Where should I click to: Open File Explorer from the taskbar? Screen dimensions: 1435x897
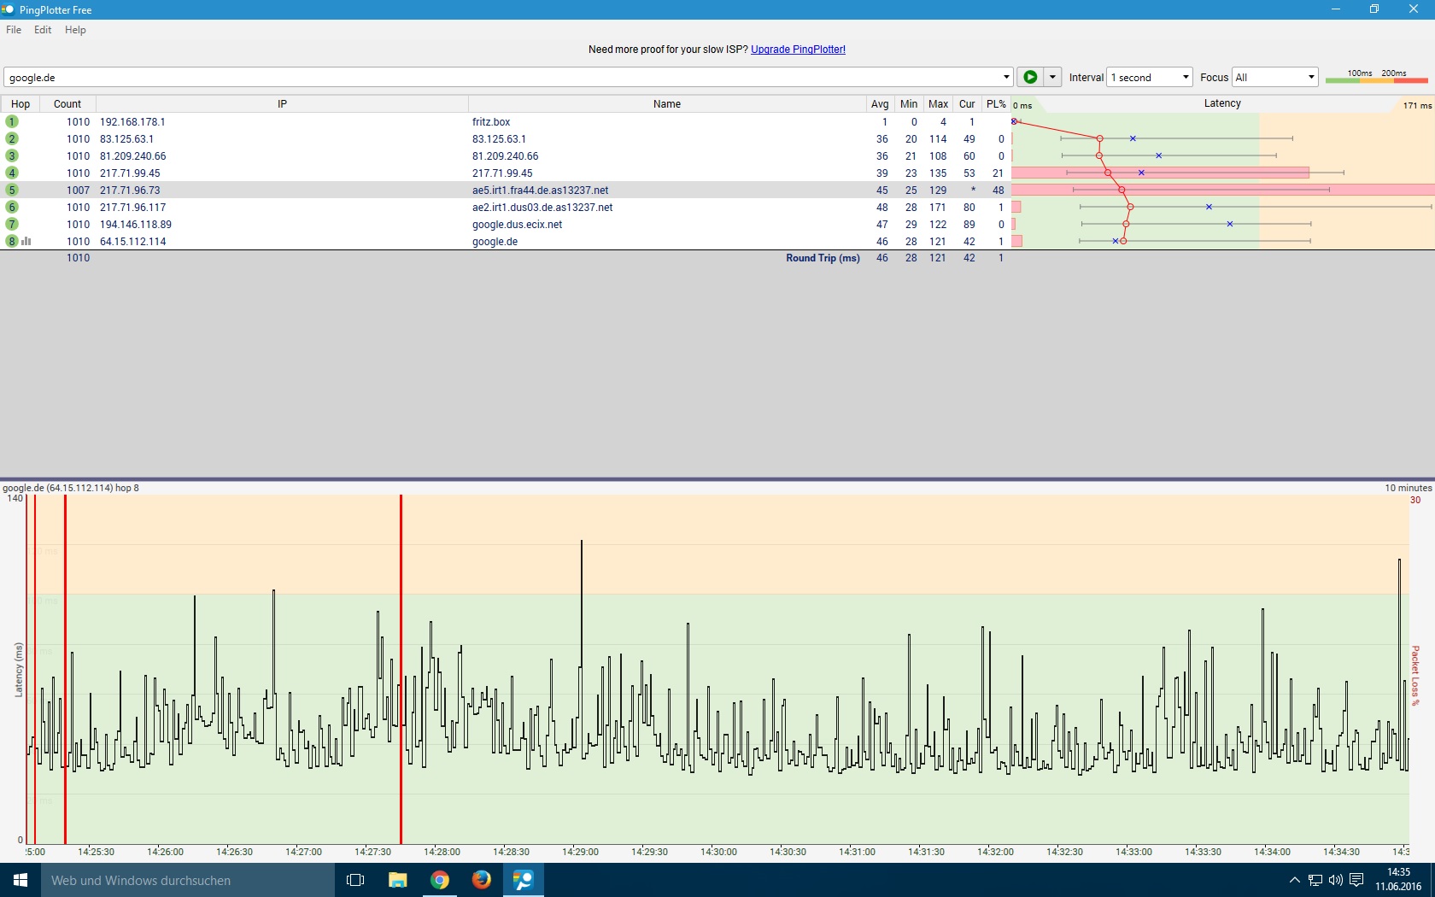(397, 880)
